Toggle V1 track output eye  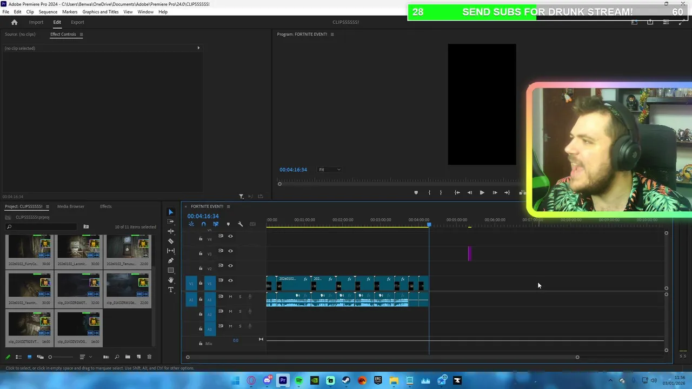(230, 280)
